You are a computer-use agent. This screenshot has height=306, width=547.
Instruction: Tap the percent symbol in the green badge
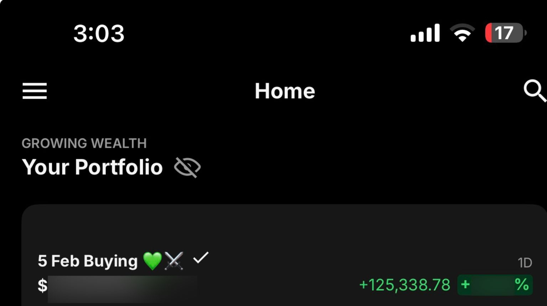(x=522, y=285)
